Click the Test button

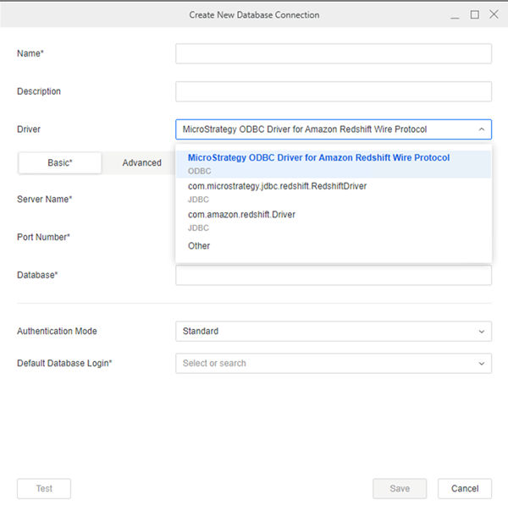[x=44, y=489]
